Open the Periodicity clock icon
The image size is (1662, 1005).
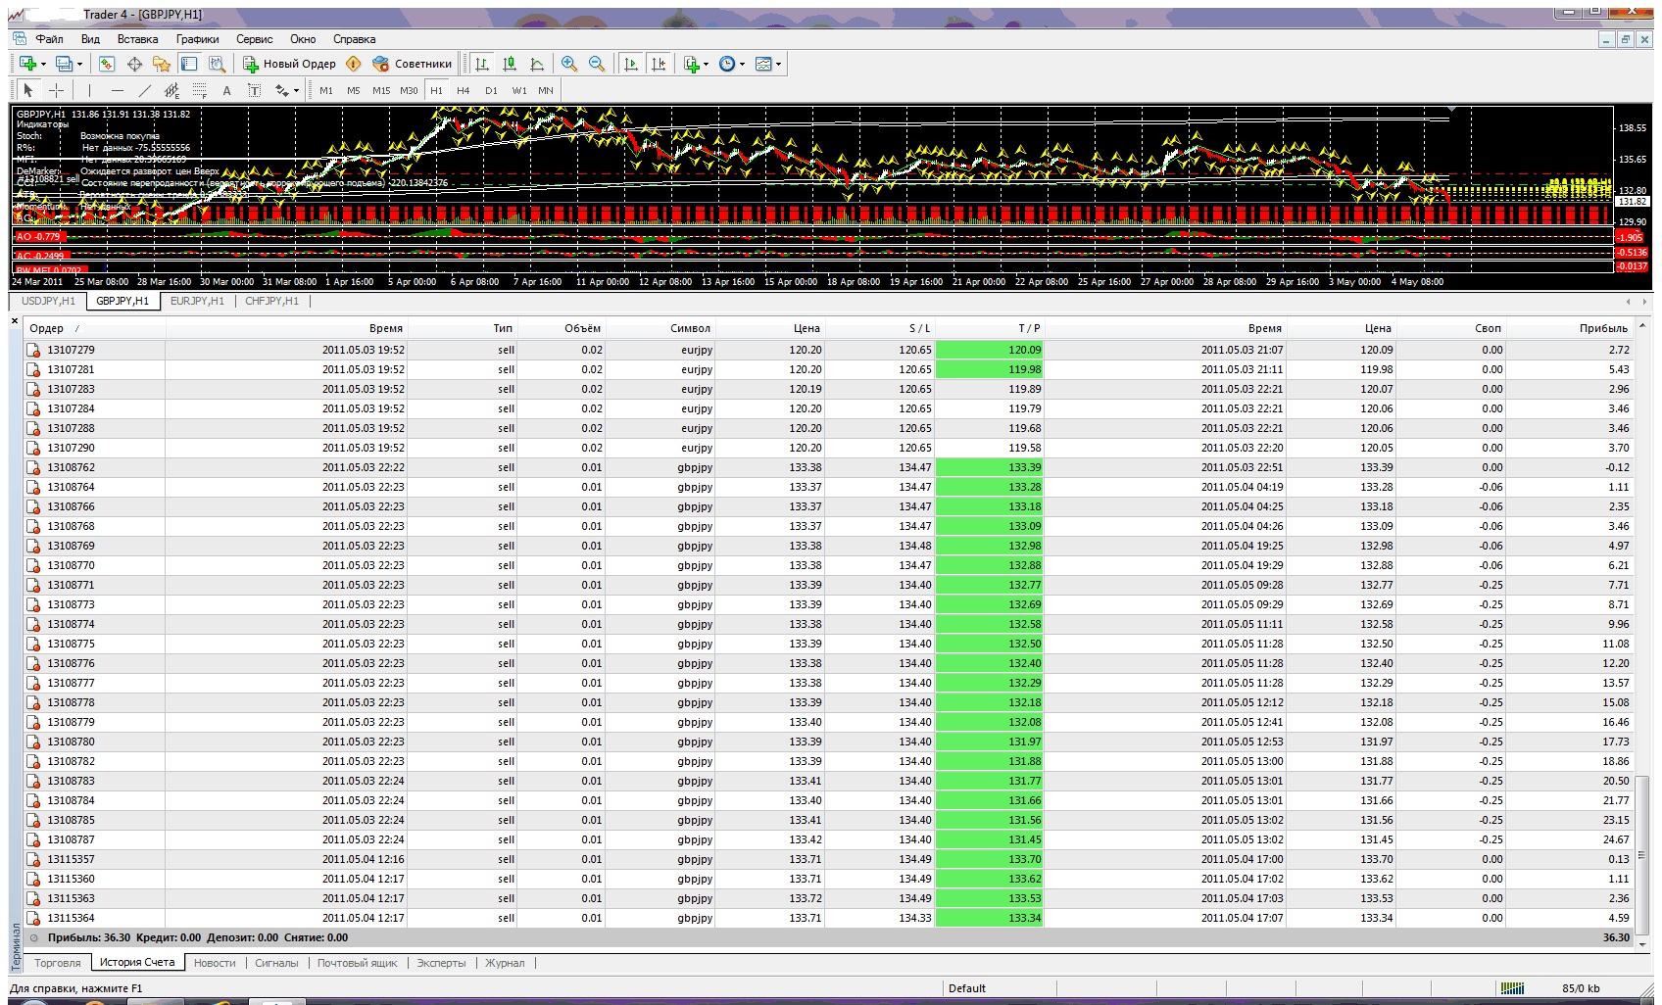(x=727, y=64)
